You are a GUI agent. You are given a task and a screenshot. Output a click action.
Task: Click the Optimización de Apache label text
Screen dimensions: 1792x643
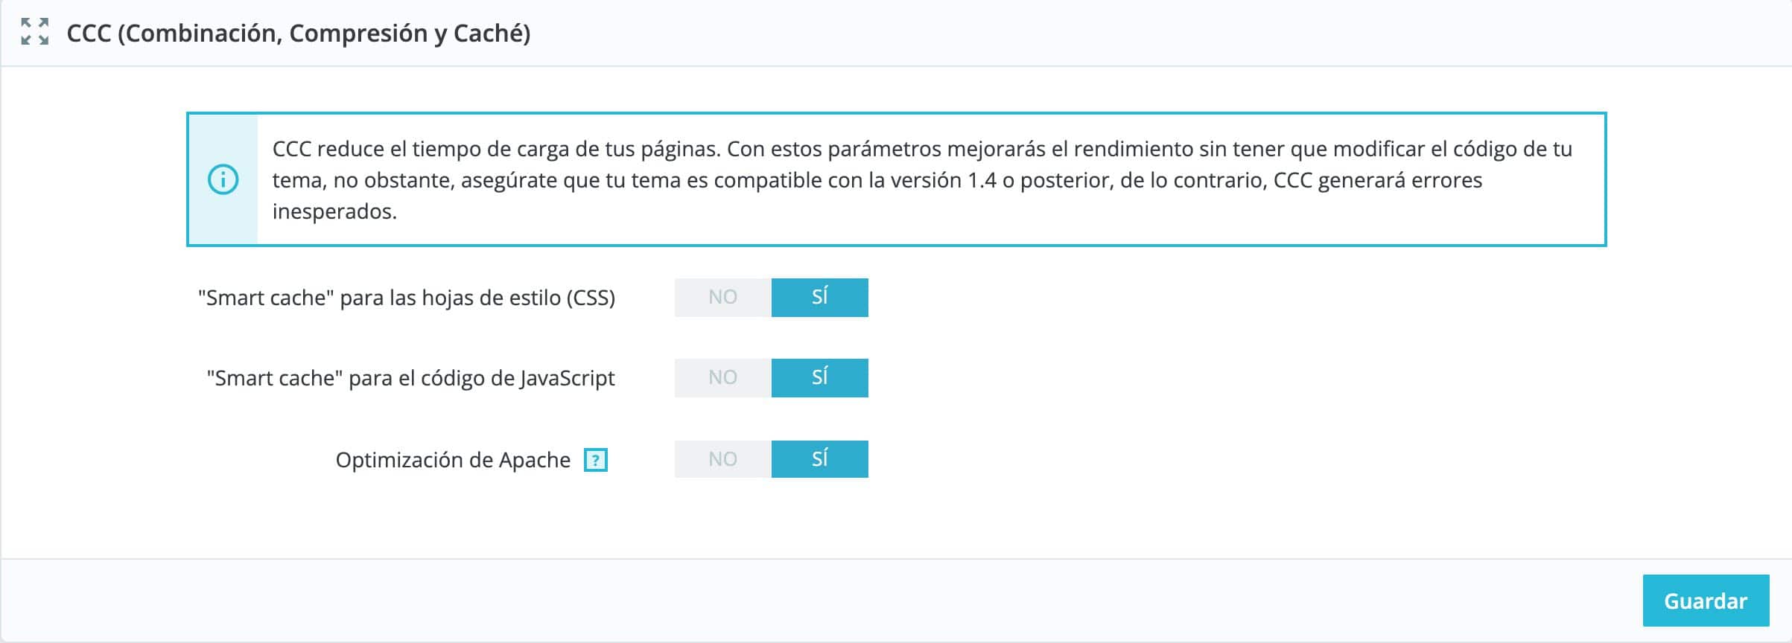453,460
